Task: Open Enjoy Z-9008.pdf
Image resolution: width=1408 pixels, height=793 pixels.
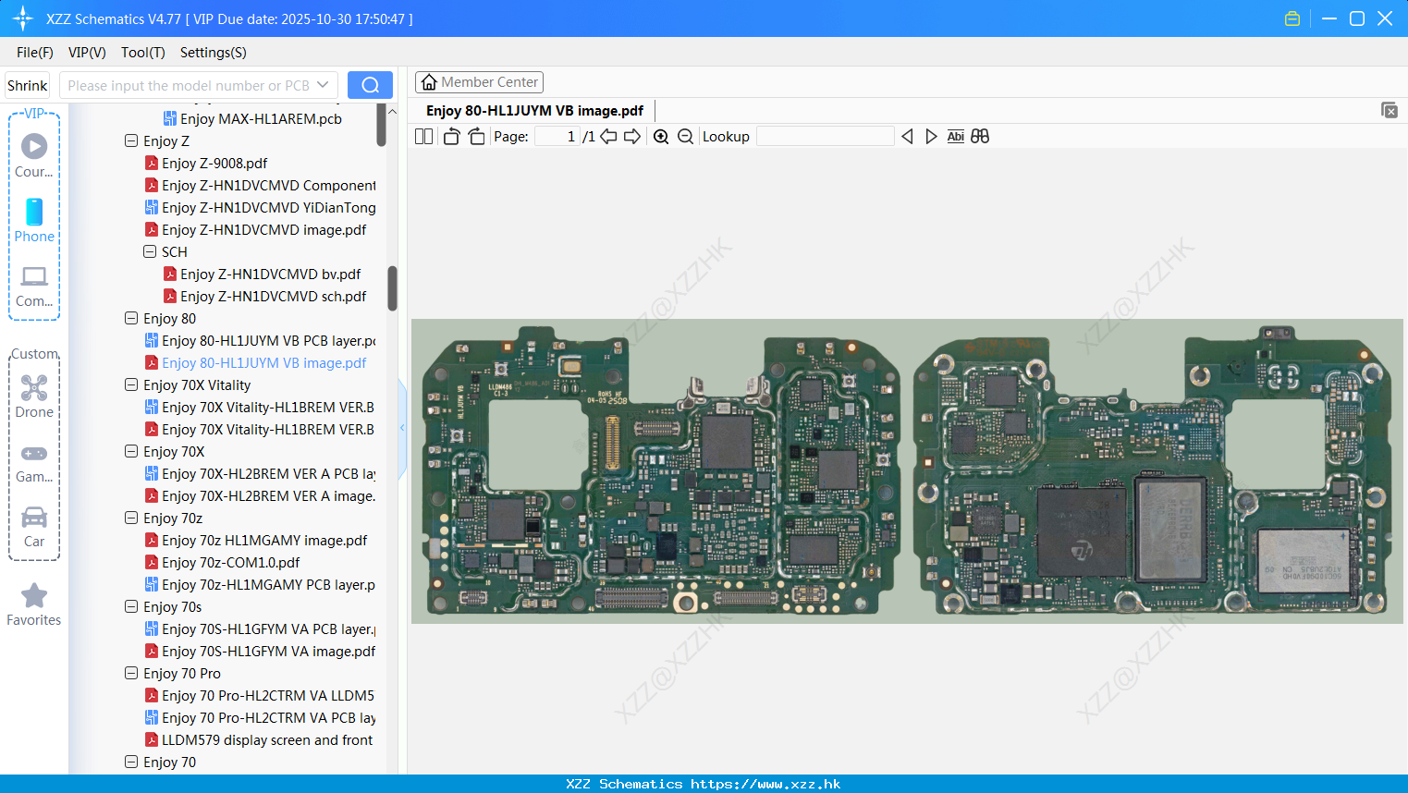Action: pyautogui.click(x=206, y=164)
